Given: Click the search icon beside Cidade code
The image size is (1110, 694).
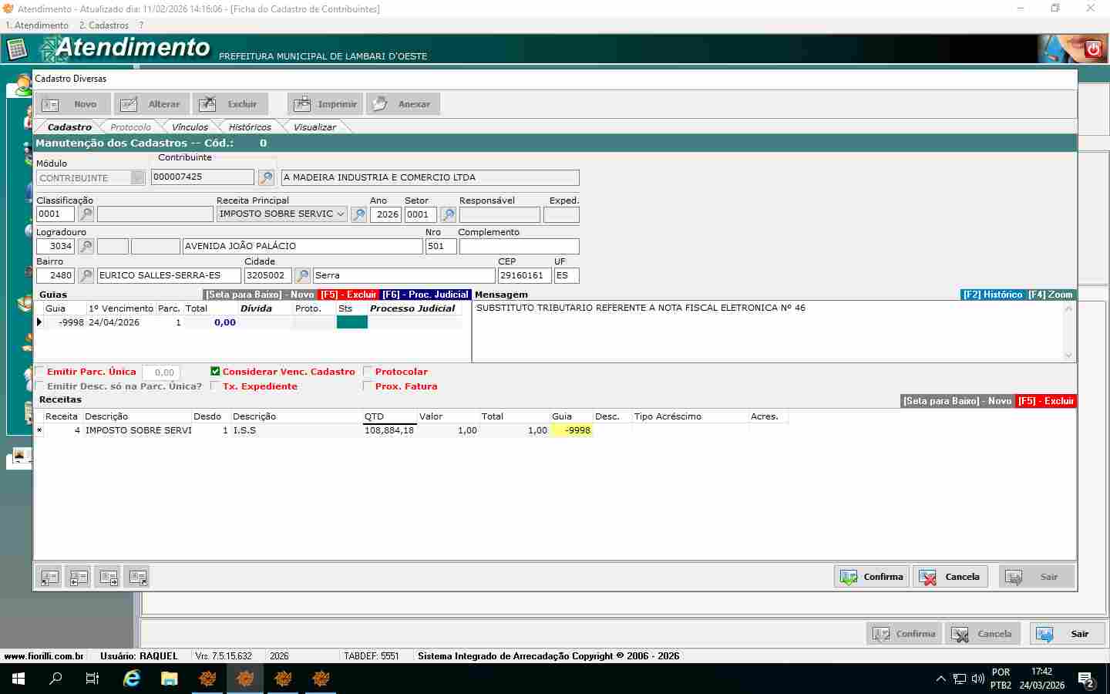Looking at the screenshot, I should click(303, 275).
